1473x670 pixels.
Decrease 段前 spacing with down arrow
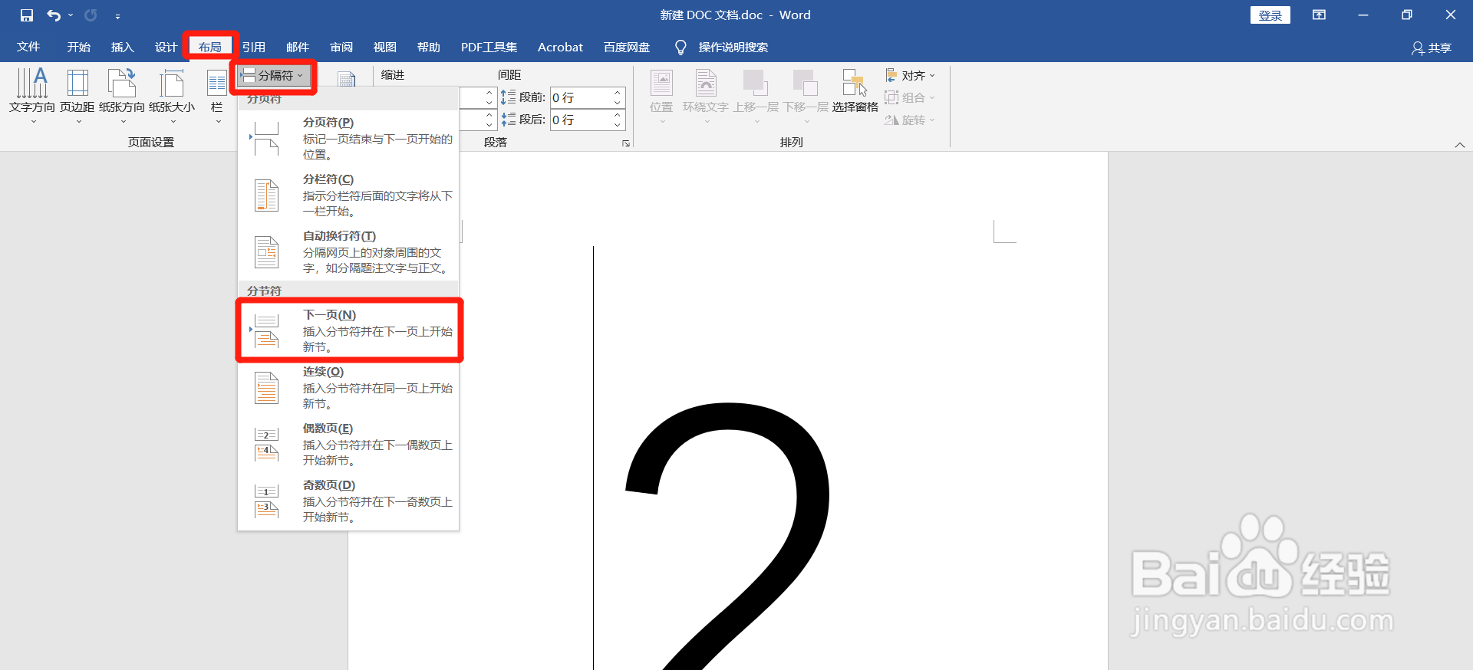pyautogui.click(x=618, y=103)
